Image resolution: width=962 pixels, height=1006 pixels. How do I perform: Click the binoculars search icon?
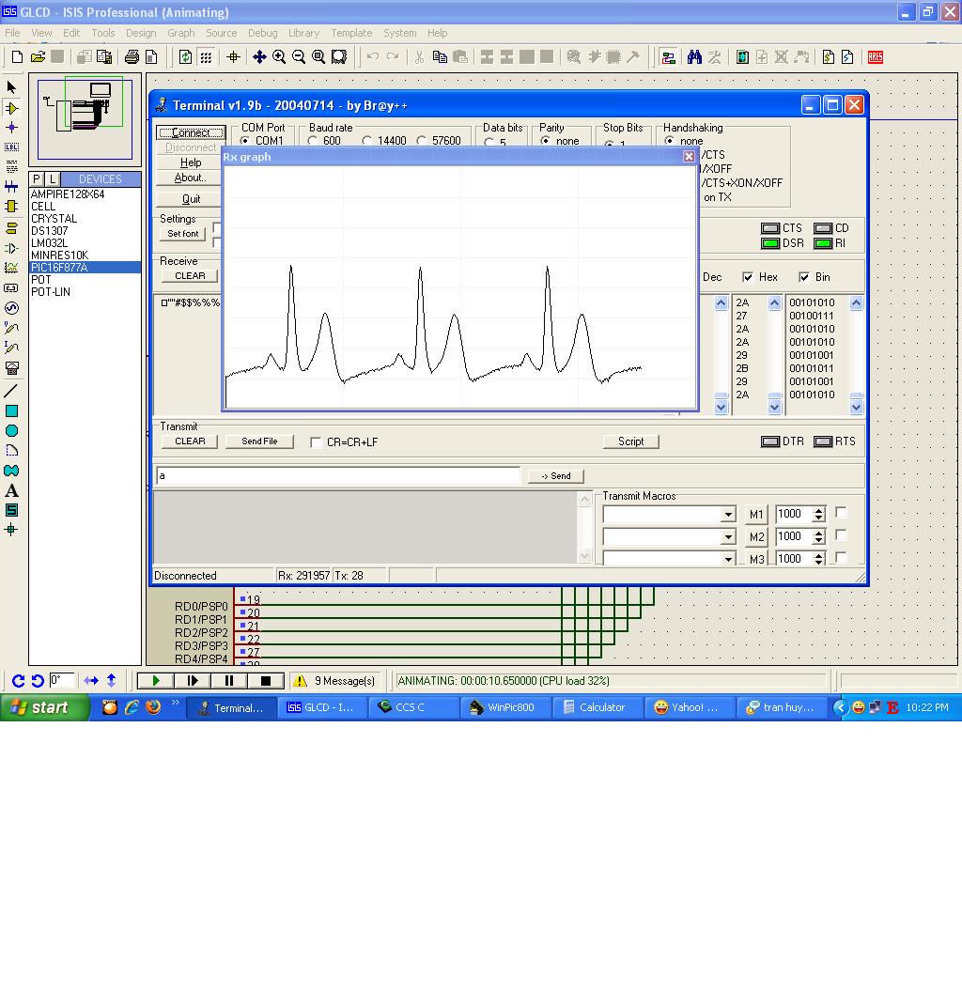tap(694, 57)
